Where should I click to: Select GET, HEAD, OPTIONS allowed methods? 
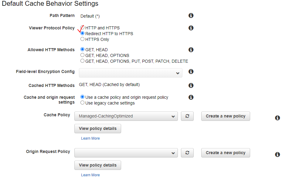[82, 55]
